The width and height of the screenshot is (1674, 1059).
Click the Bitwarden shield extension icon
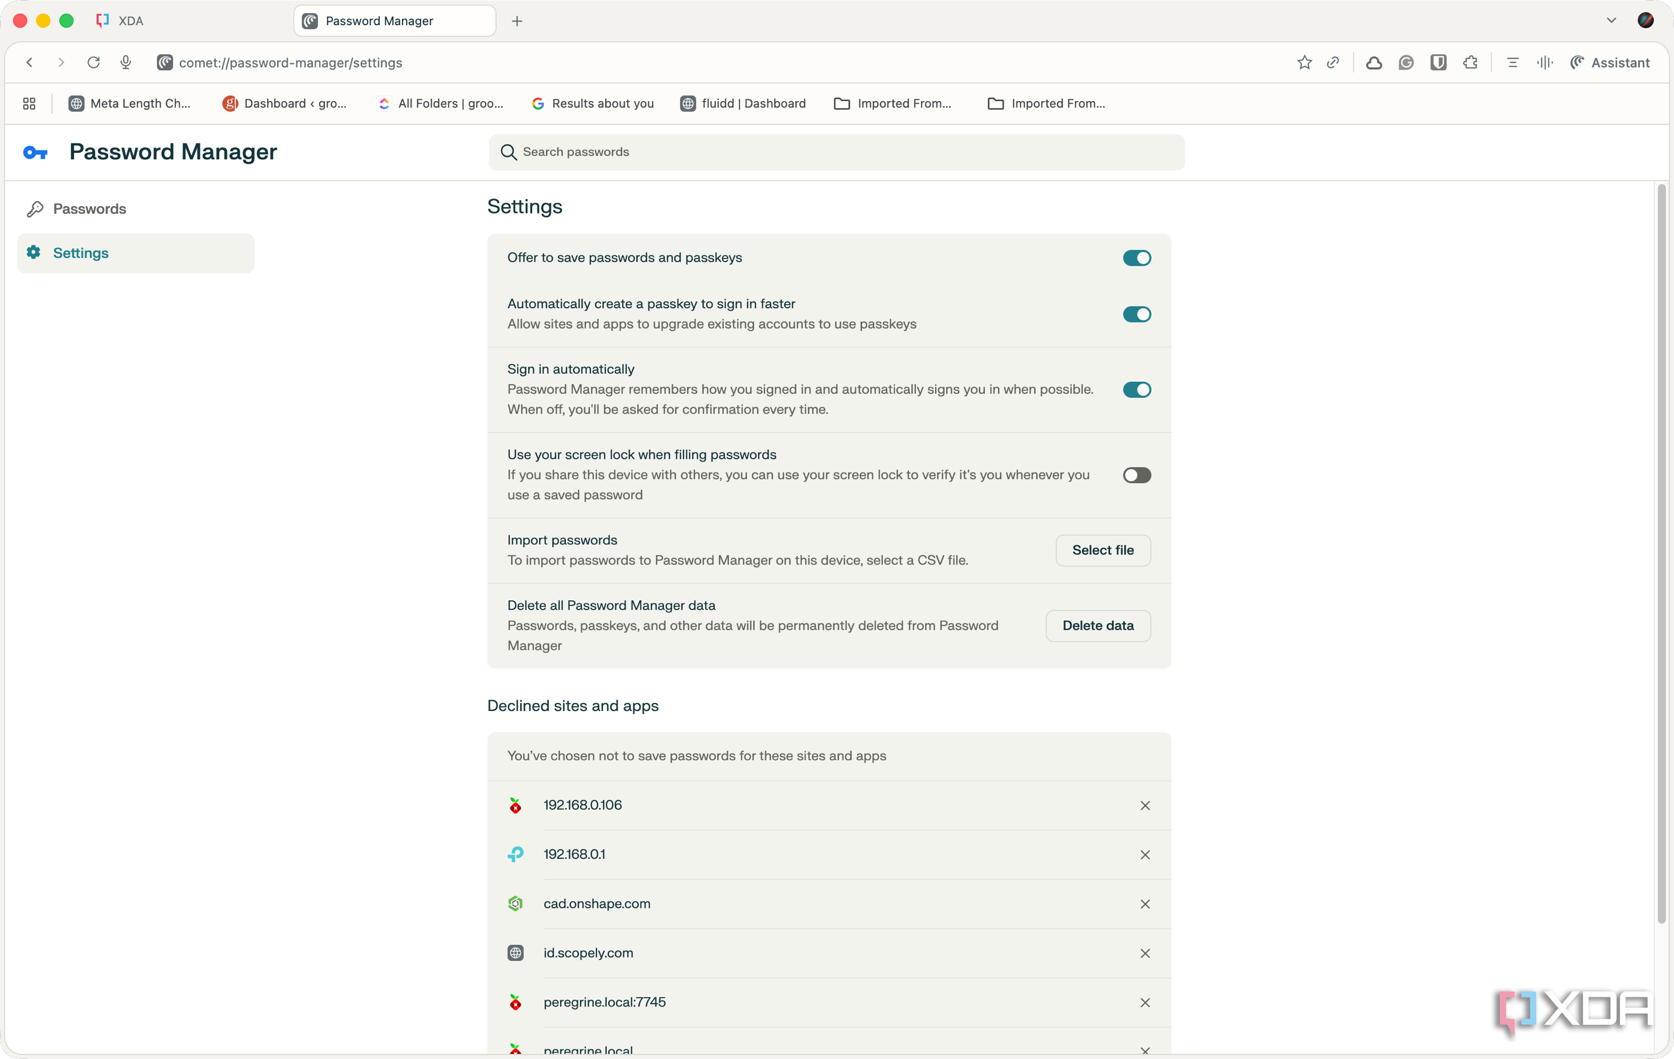click(x=1438, y=63)
